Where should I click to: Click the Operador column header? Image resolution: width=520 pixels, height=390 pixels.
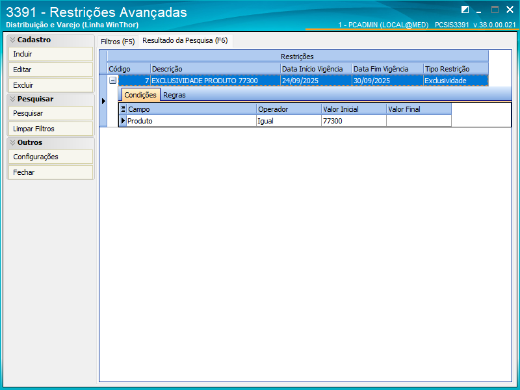[289, 109]
